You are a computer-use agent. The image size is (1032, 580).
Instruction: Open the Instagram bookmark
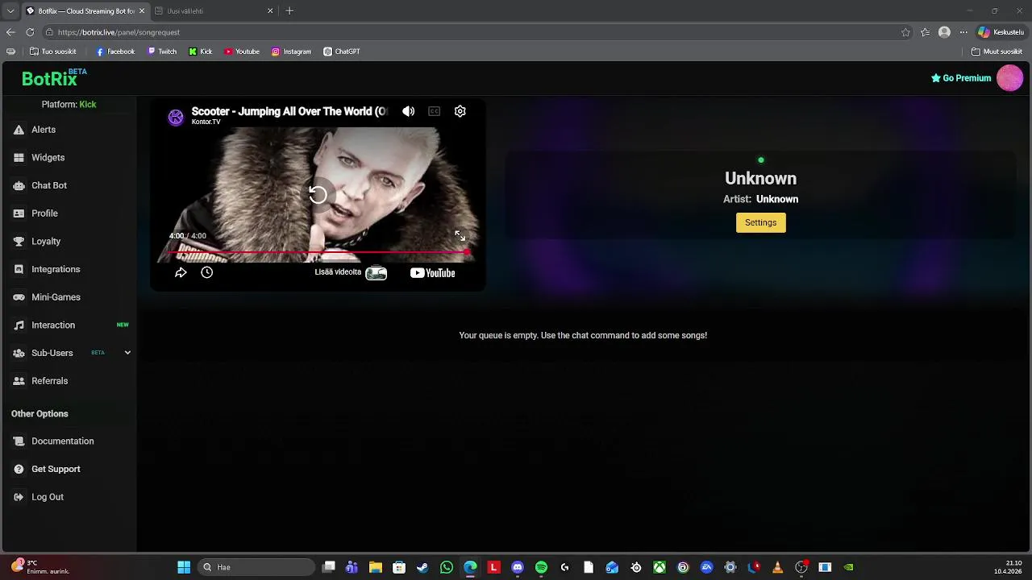(x=291, y=52)
